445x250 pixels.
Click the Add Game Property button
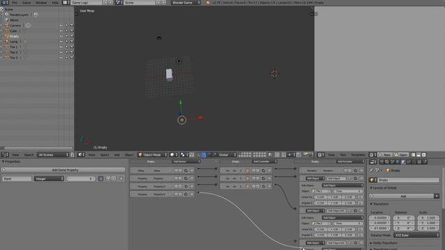[63, 169]
